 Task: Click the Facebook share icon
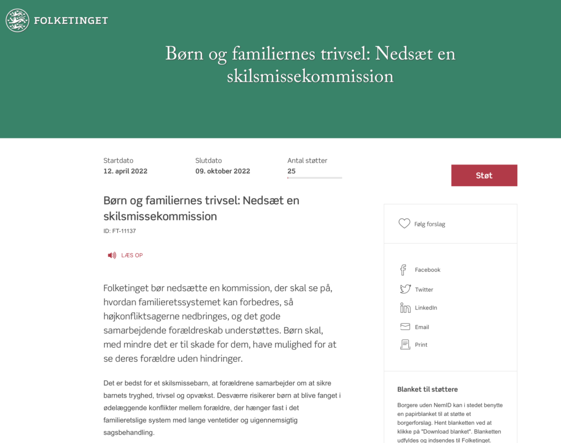[404, 270]
